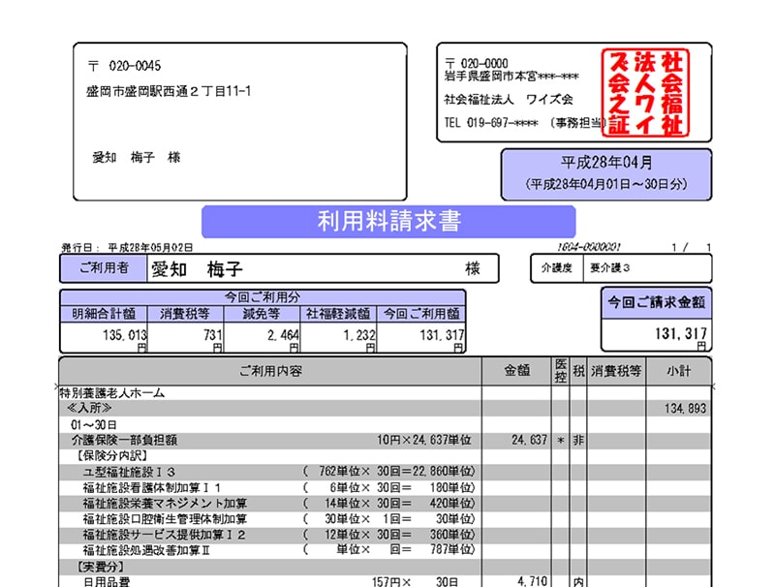Viewport: 775px width, 587px height.
Task: Select address 盛岡市盛岡駅西通2丁目11-1
Action: (x=169, y=91)
